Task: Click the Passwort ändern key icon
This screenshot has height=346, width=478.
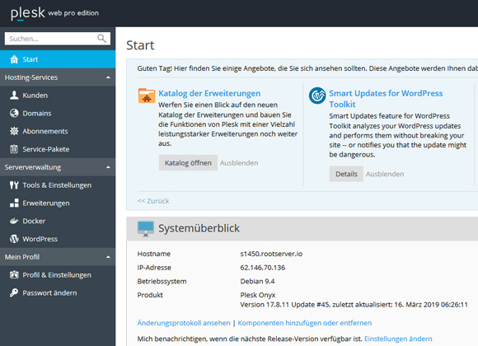Action: coord(14,292)
